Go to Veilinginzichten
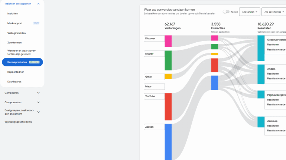Viewport: 286px width, 160px height. pyautogui.click(x=17, y=33)
